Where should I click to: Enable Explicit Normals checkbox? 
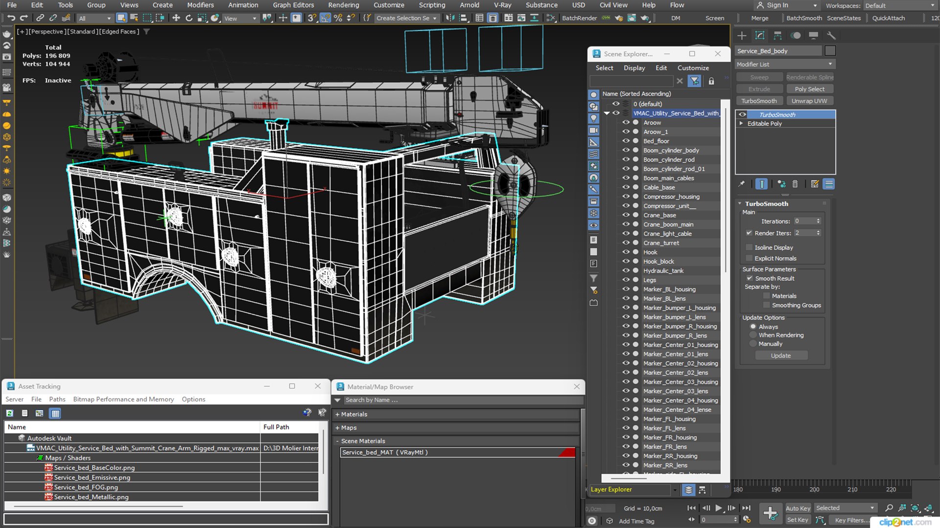pos(749,258)
